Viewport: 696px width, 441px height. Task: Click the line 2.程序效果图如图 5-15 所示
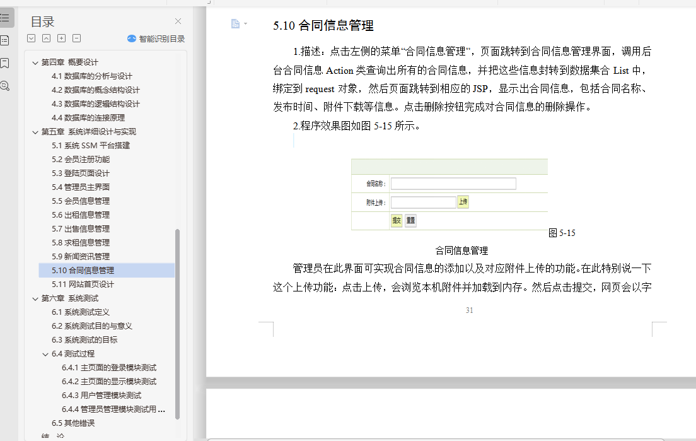(356, 126)
